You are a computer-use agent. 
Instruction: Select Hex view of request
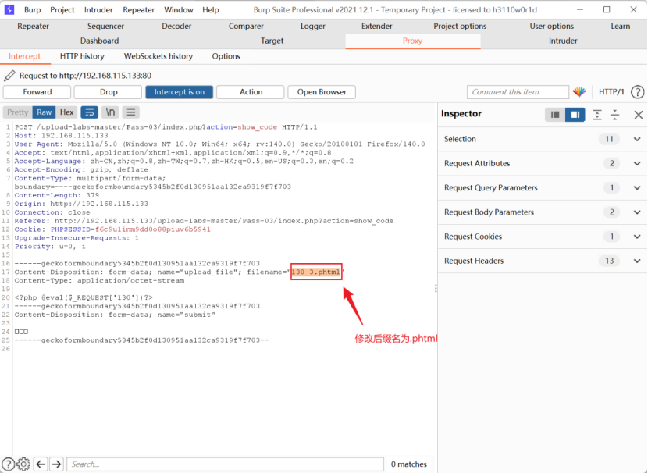[x=66, y=112]
